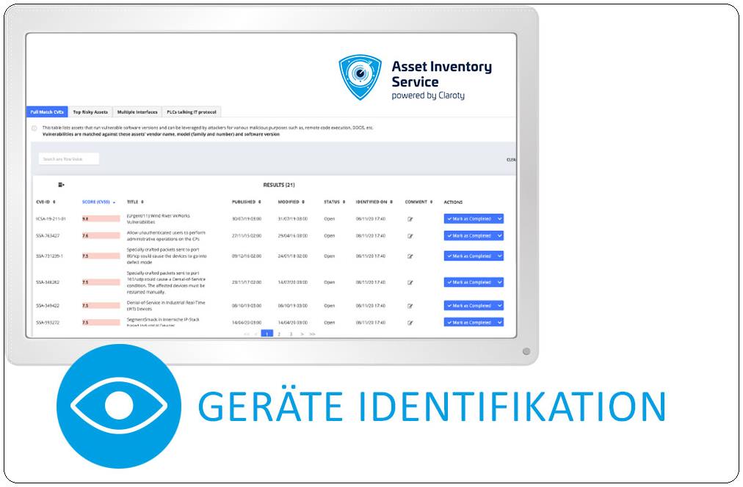Viewport: 743px width, 487px height.
Task: Open the Multiple Interfaces tab
Action: (137, 112)
